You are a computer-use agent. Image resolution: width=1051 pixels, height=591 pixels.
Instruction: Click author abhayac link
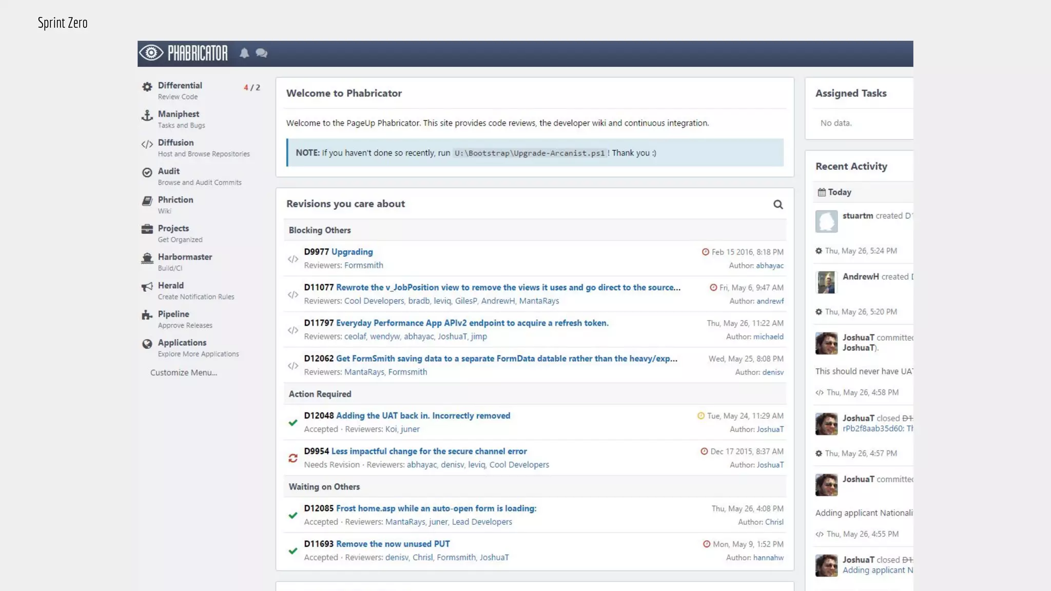click(769, 266)
